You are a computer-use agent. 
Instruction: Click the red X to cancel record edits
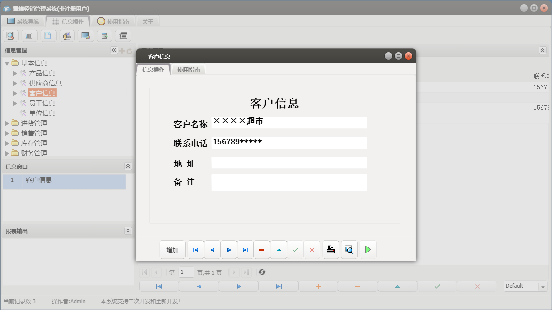(312, 249)
